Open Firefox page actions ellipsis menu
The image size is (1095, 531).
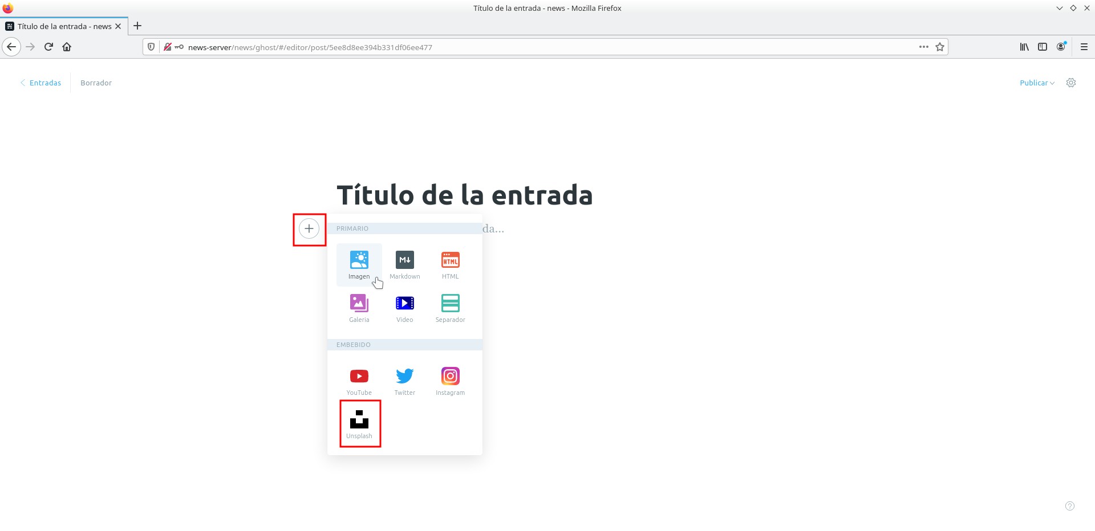tap(923, 47)
